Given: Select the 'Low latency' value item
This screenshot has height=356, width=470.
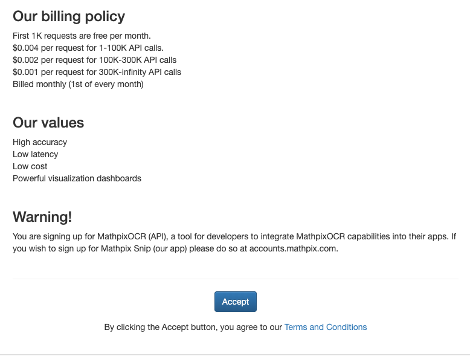Looking at the screenshot, I should pos(36,154).
